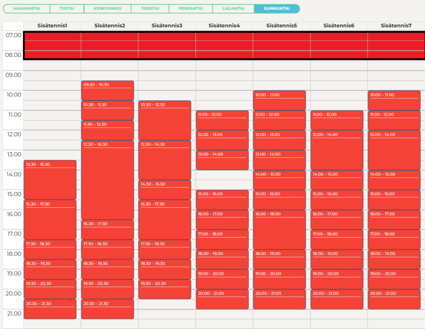Image resolution: width=425 pixels, height=329 pixels.
Task: Select Sisätennis3 booking 14.30 – 15.30
Action: [x=165, y=190]
